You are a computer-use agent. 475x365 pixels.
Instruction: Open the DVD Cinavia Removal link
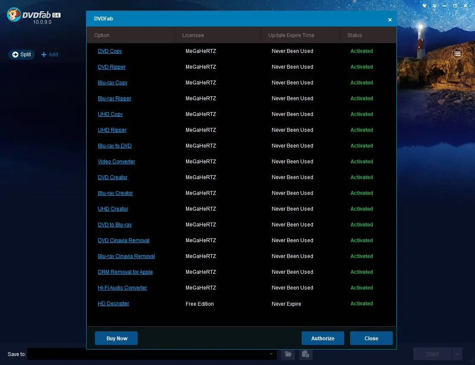124,240
